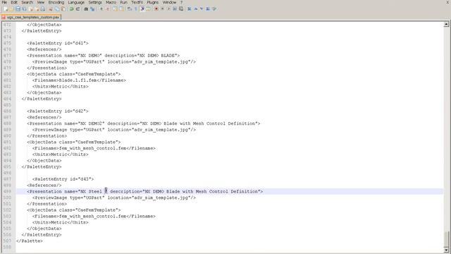
Task: Click the PaletteEntry id="d43" line
Action: 63,179
